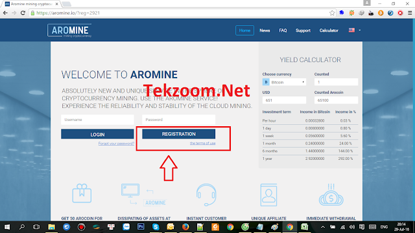Click the red X extension icon
415x233 pixels.
pos(400,13)
